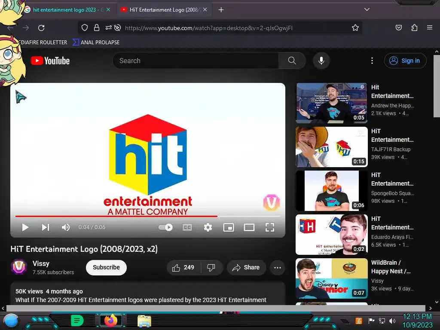Open more actions ellipsis next to Share
The height and width of the screenshot is (330, 440).
click(x=278, y=268)
